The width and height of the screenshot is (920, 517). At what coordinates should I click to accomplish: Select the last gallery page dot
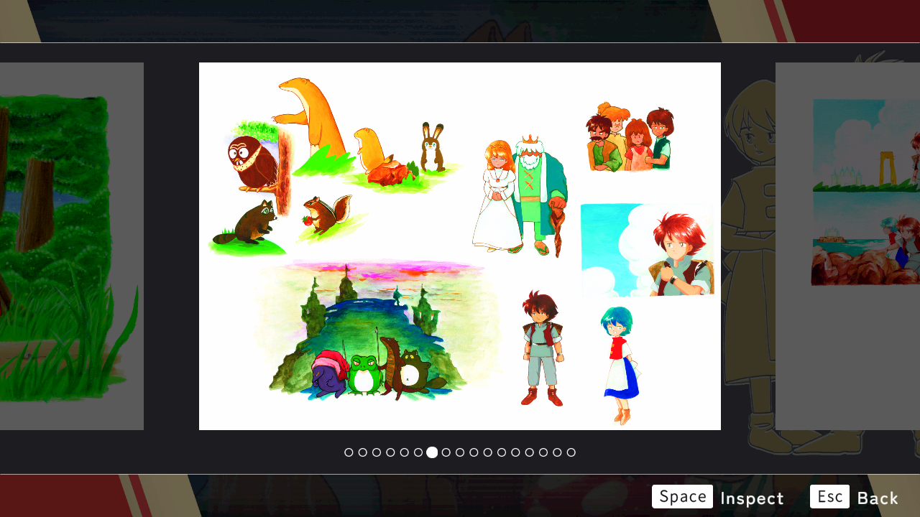point(571,452)
